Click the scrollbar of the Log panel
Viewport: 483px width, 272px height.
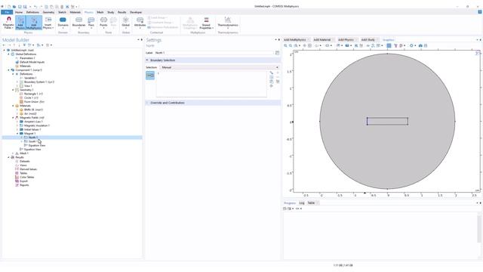(480, 228)
